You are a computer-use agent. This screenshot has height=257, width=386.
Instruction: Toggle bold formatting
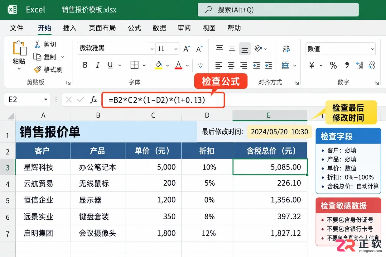point(85,65)
